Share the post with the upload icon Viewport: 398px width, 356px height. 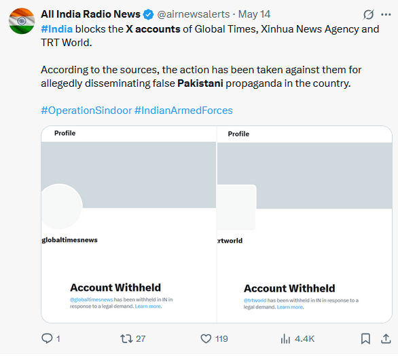pos(386,338)
